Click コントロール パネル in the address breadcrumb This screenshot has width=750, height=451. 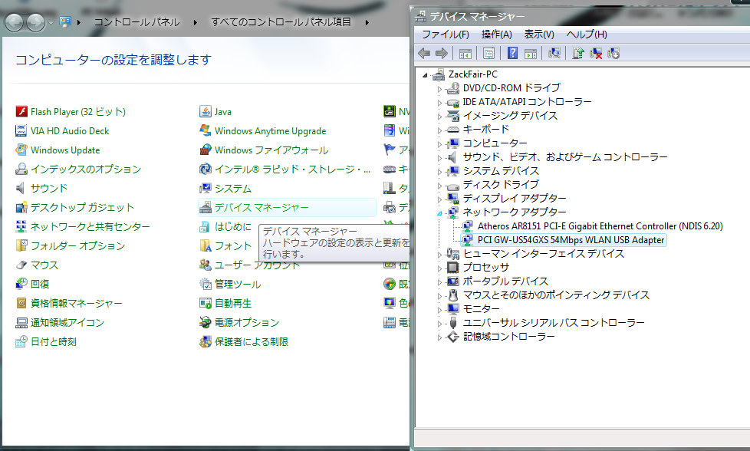137,22
